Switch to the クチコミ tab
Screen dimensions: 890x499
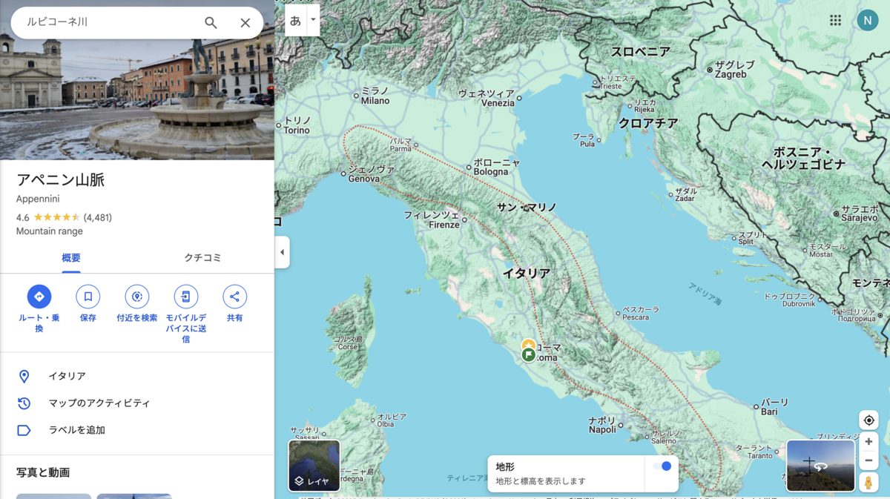(202, 258)
